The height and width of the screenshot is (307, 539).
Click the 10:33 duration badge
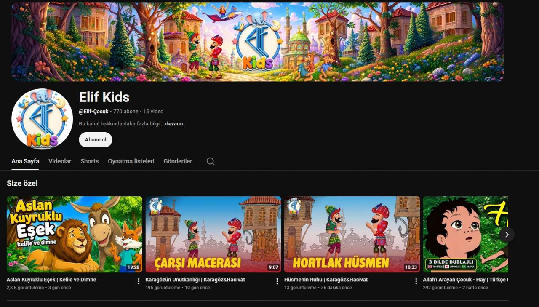411,267
